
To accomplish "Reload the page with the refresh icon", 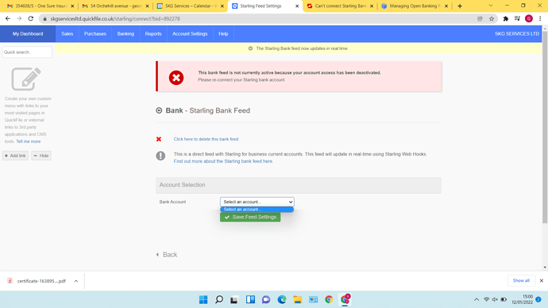I will [x=31, y=18].
